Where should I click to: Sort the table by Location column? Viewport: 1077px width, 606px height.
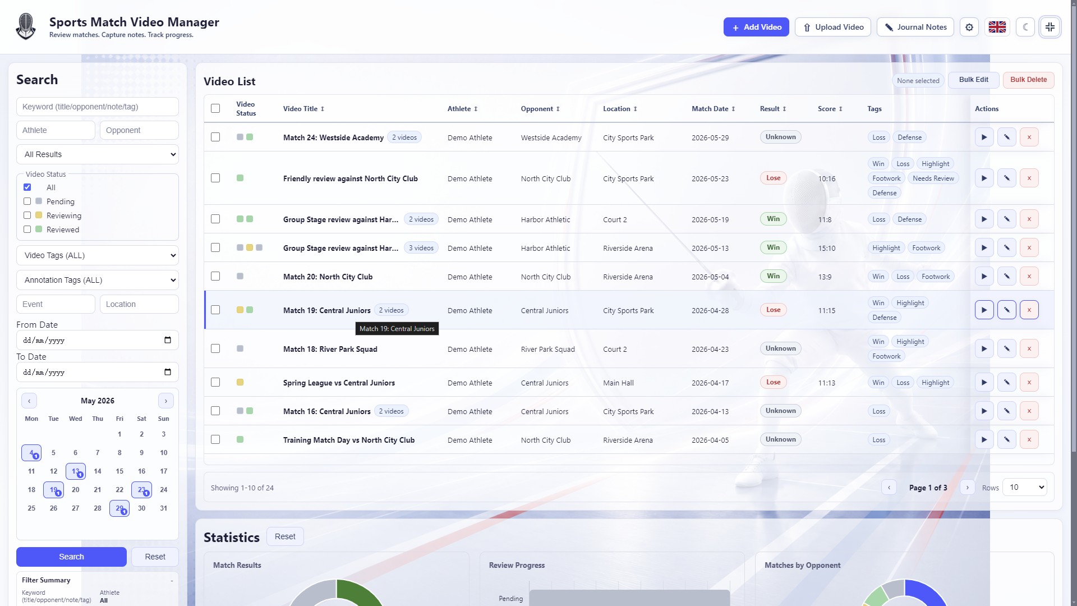[x=620, y=109]
